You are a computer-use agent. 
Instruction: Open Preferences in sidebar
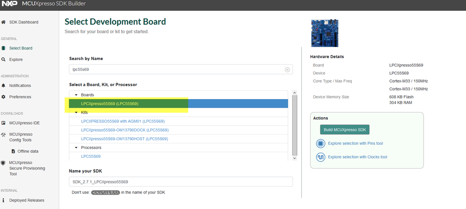[x=20, y=97]
